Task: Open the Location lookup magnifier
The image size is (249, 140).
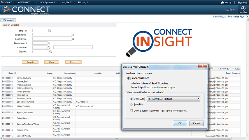Action: [49, 47]
